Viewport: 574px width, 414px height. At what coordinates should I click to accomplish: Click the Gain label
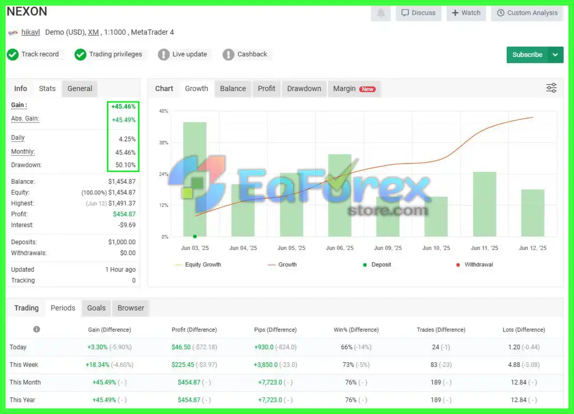(19, 106)
